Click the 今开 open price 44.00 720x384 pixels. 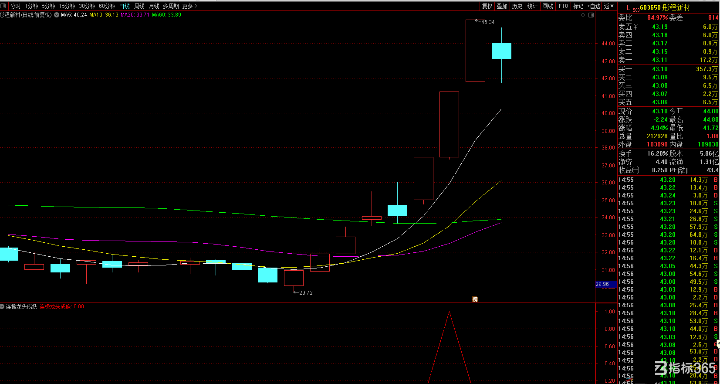pos(711,111)
